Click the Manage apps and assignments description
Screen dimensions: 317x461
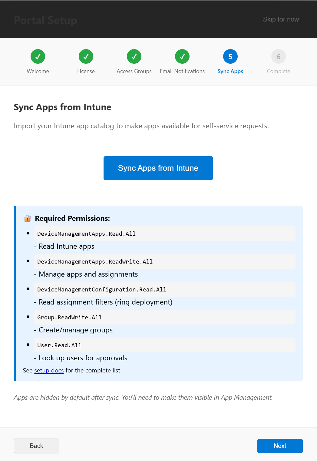coord(86,274)
